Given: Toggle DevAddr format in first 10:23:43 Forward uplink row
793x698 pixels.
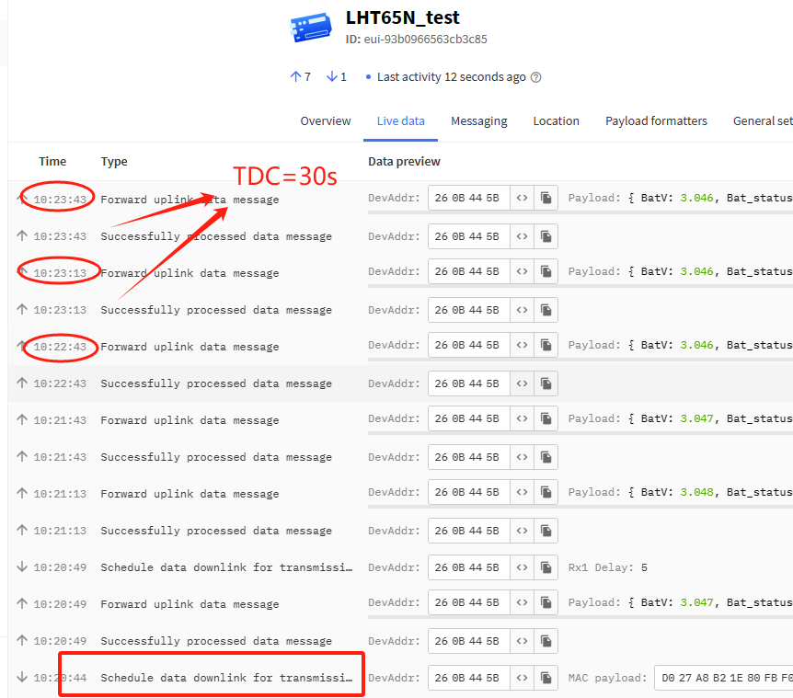Looking at the screenshot, I should pyautogui.click(x=522, y=198).
